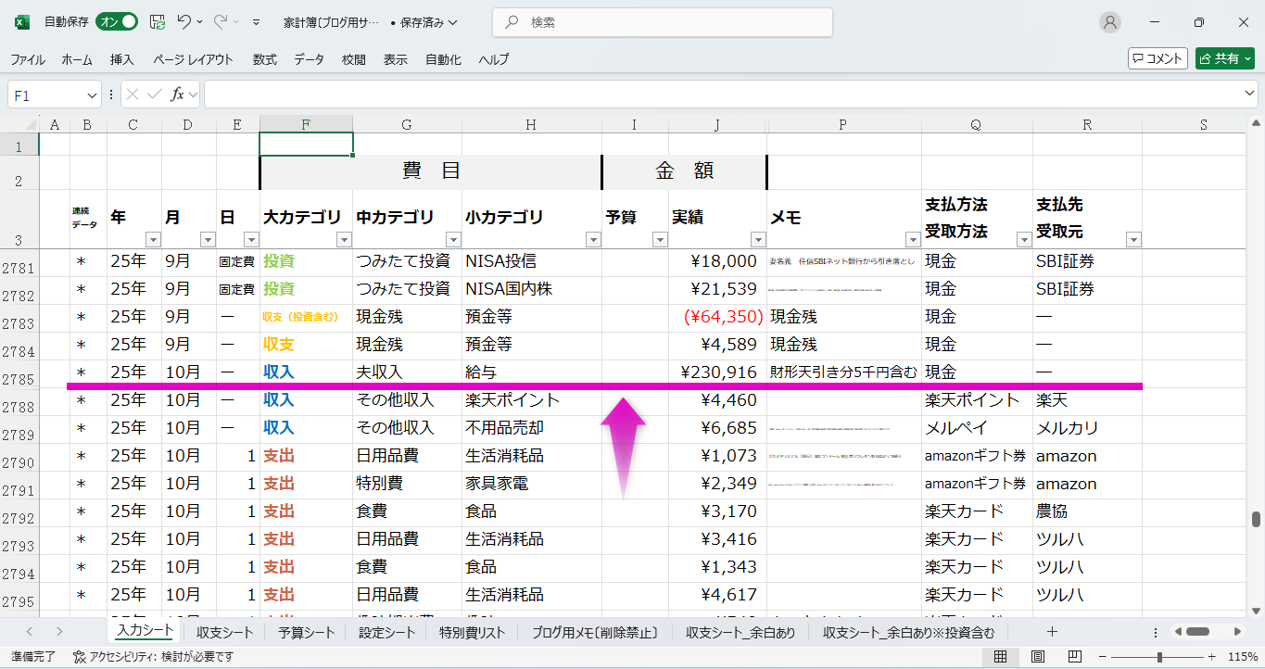
Task: Select Normal view icon in status bar
Action: point(1001,657)
